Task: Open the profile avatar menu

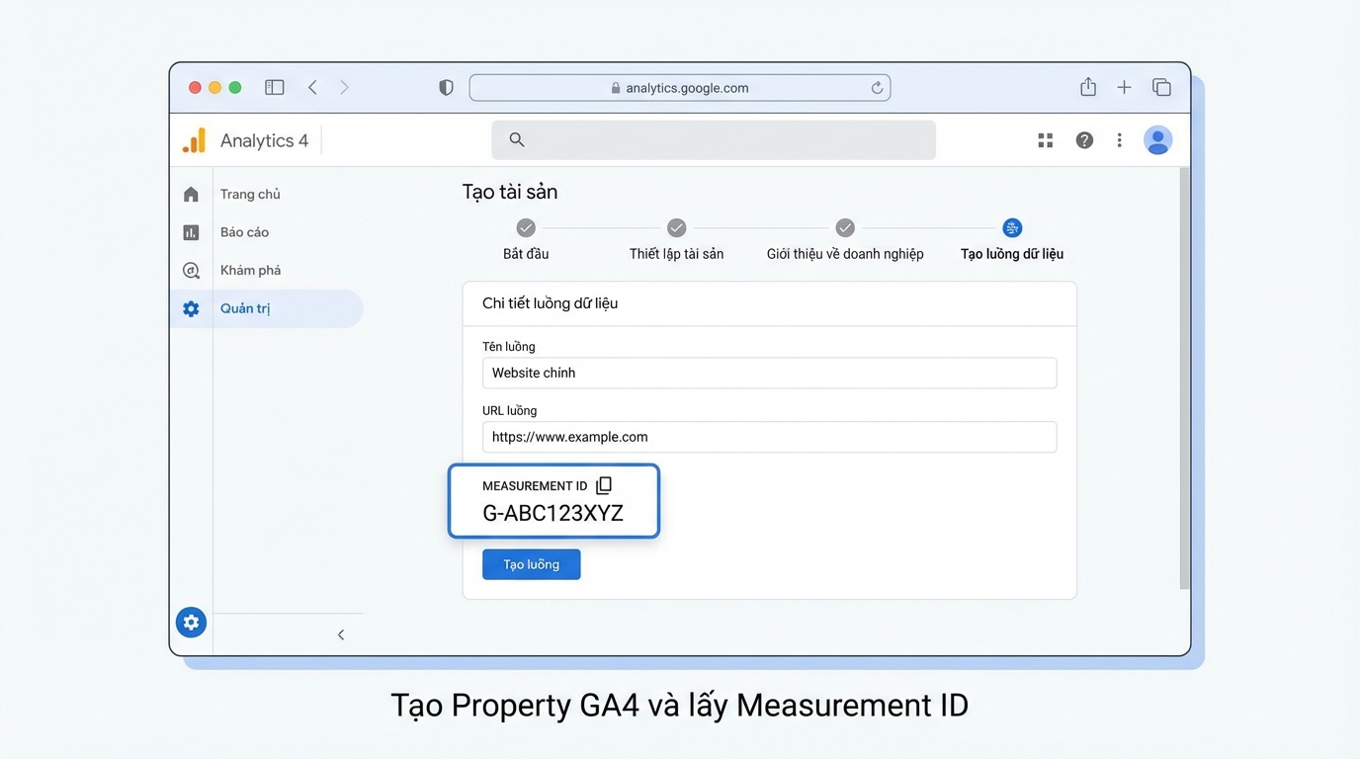Action: click(1157, 139)
